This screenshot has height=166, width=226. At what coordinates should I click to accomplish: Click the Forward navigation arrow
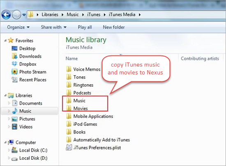(16, 15)
